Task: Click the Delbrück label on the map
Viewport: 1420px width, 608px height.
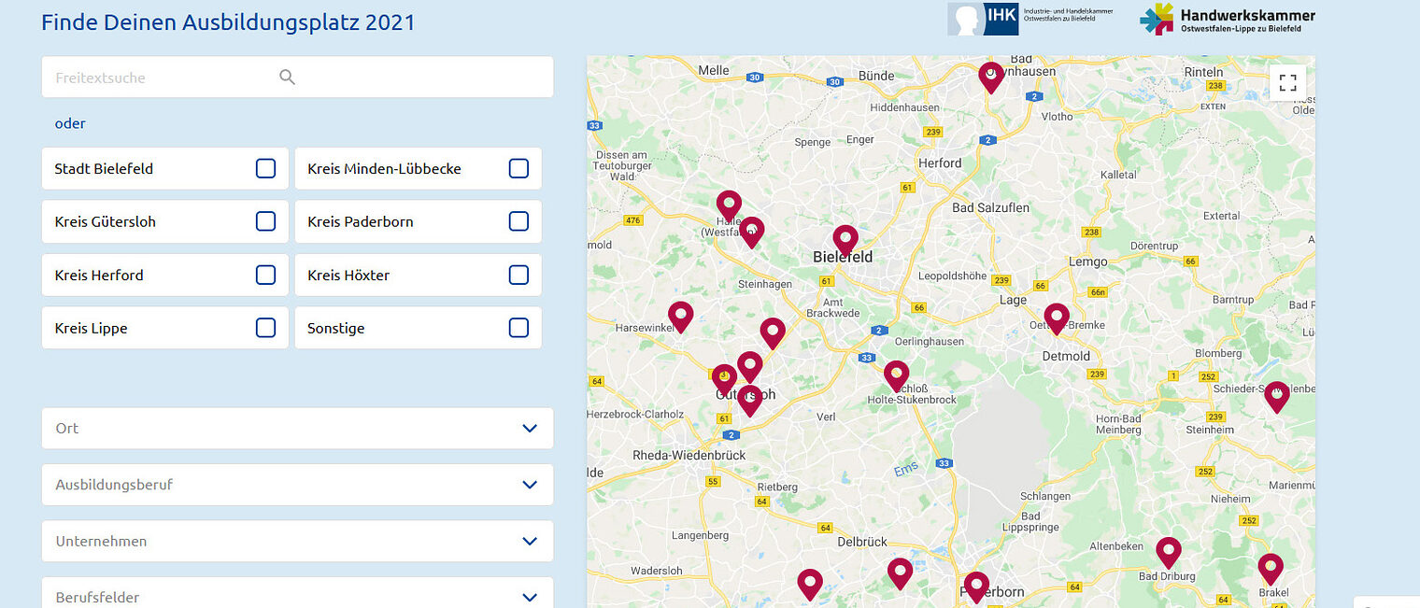Action: tap(862, 542)
